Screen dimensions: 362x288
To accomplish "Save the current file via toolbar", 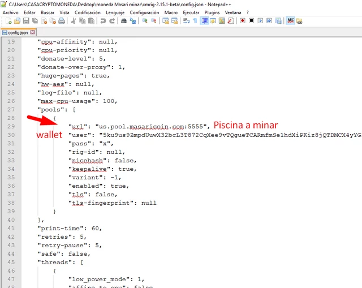I will (26, 21).
